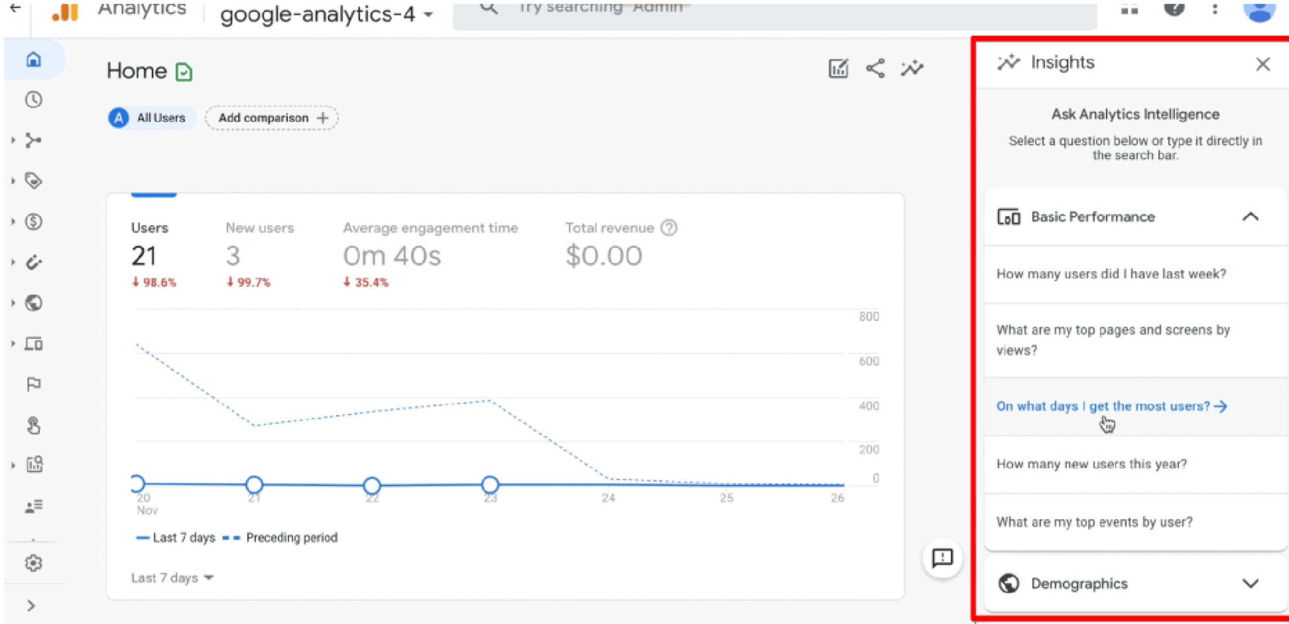Click the All Users chip
Image resolution: width=1289 pixels, height=624 pixels.
click(x=152, y=118)
